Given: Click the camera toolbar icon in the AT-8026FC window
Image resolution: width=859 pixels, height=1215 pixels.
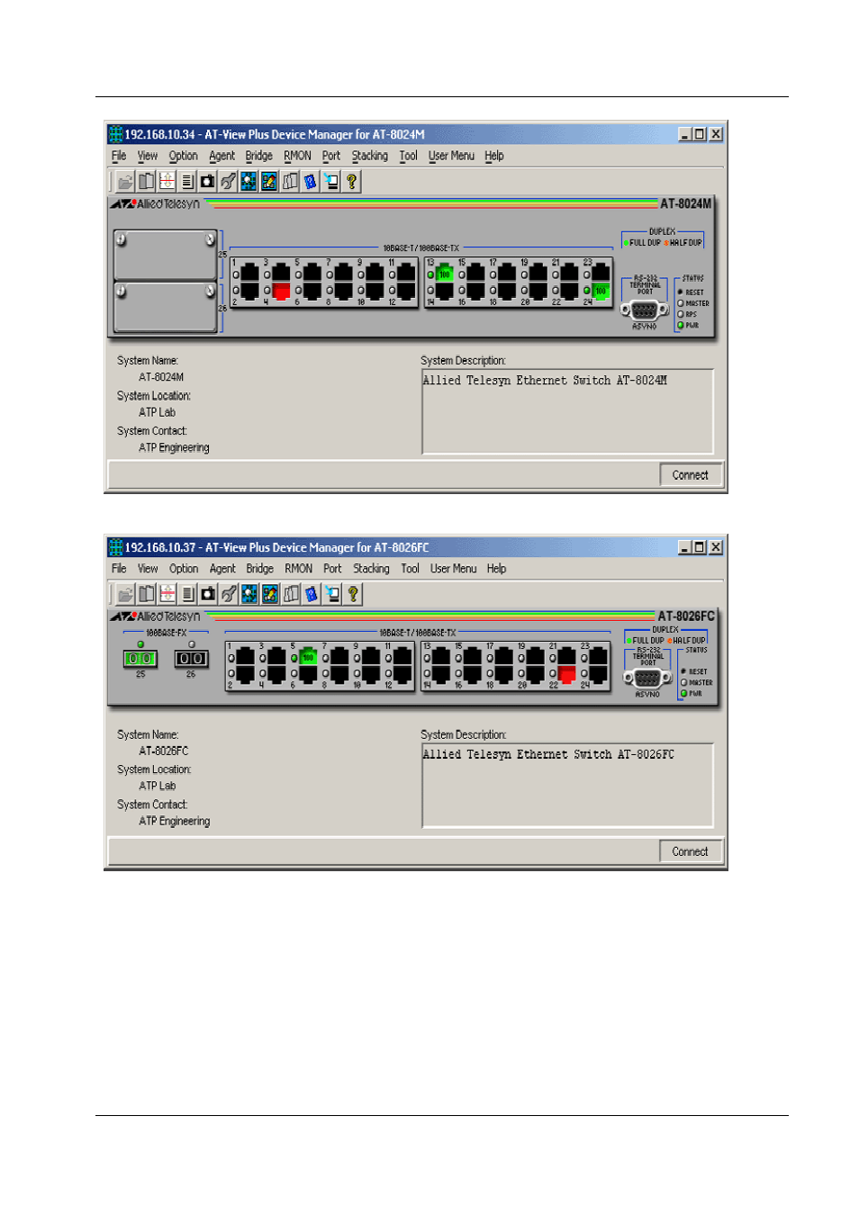Looking at the screenshot, I should point(209,594).
